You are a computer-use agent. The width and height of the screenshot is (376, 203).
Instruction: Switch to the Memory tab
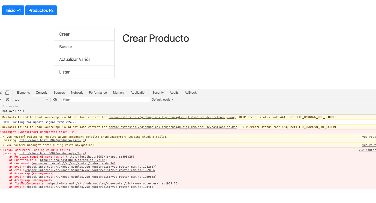(x=119, y=93)
